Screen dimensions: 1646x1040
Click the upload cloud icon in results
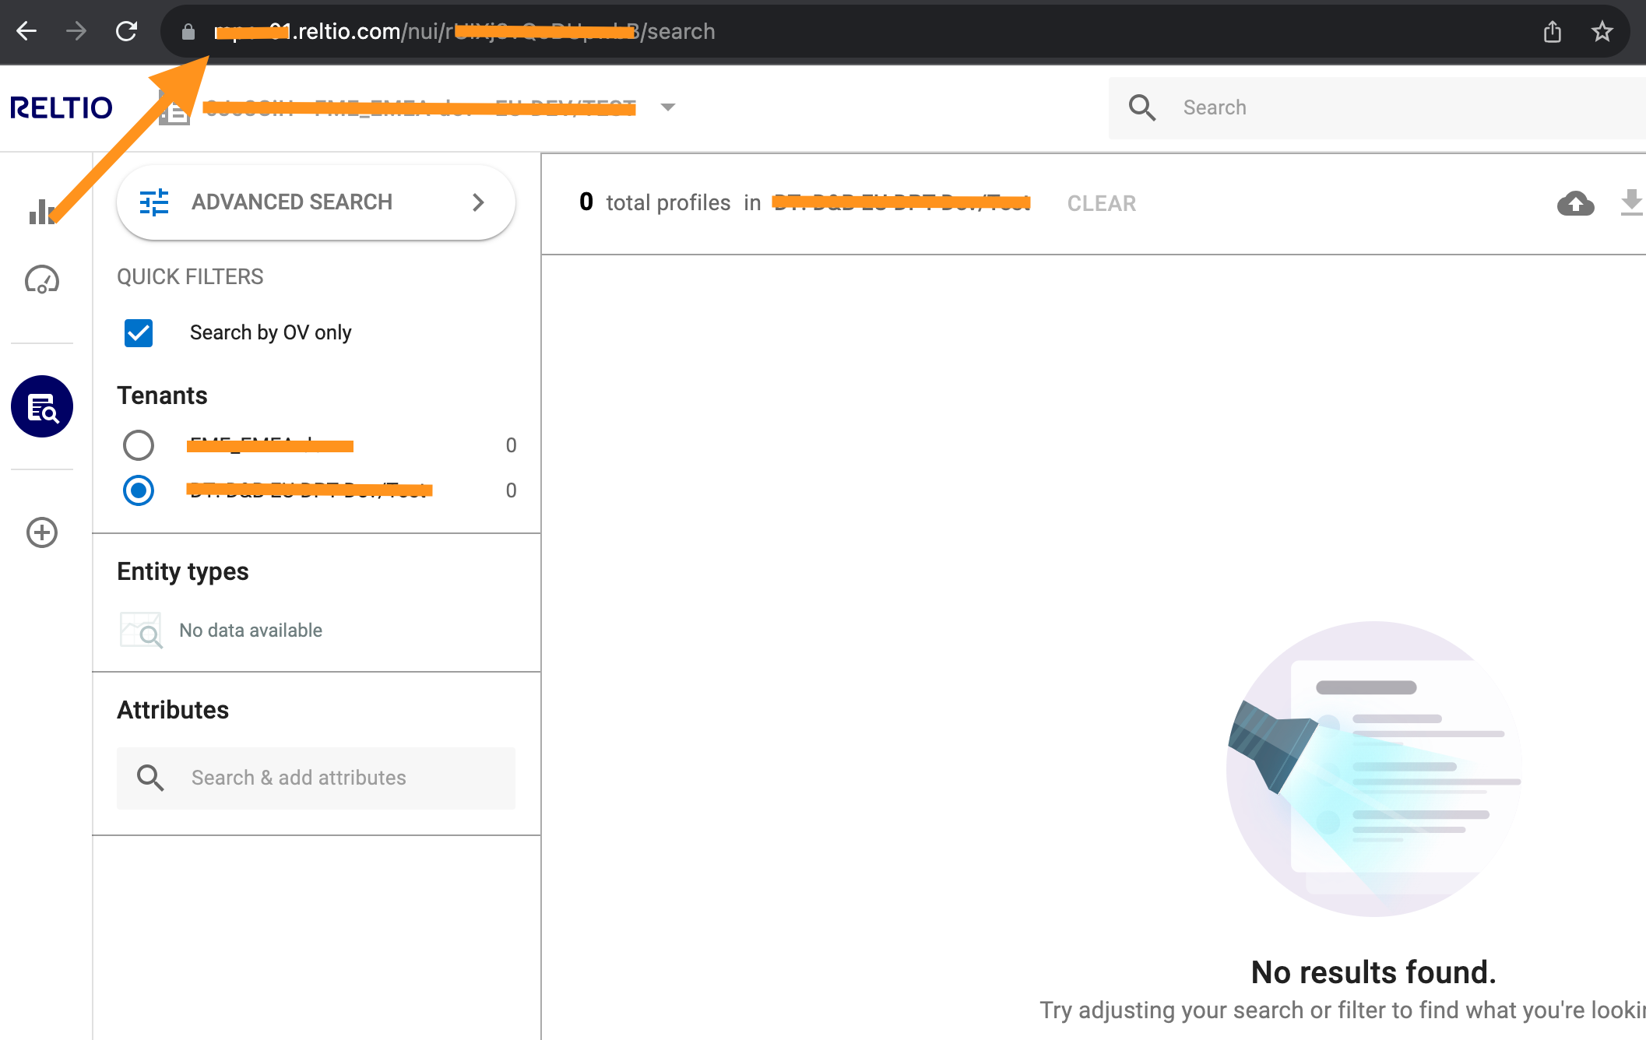point(1575,202)
